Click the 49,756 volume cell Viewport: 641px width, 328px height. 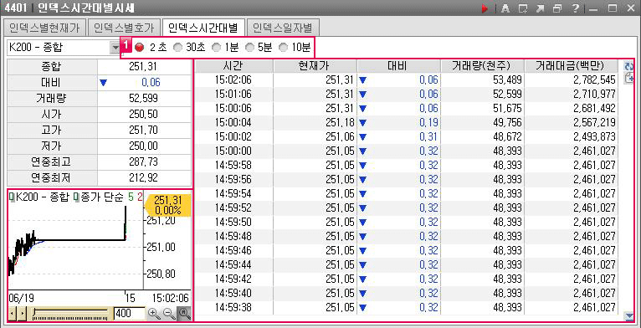pyautogui.click(x=482, y=122)
